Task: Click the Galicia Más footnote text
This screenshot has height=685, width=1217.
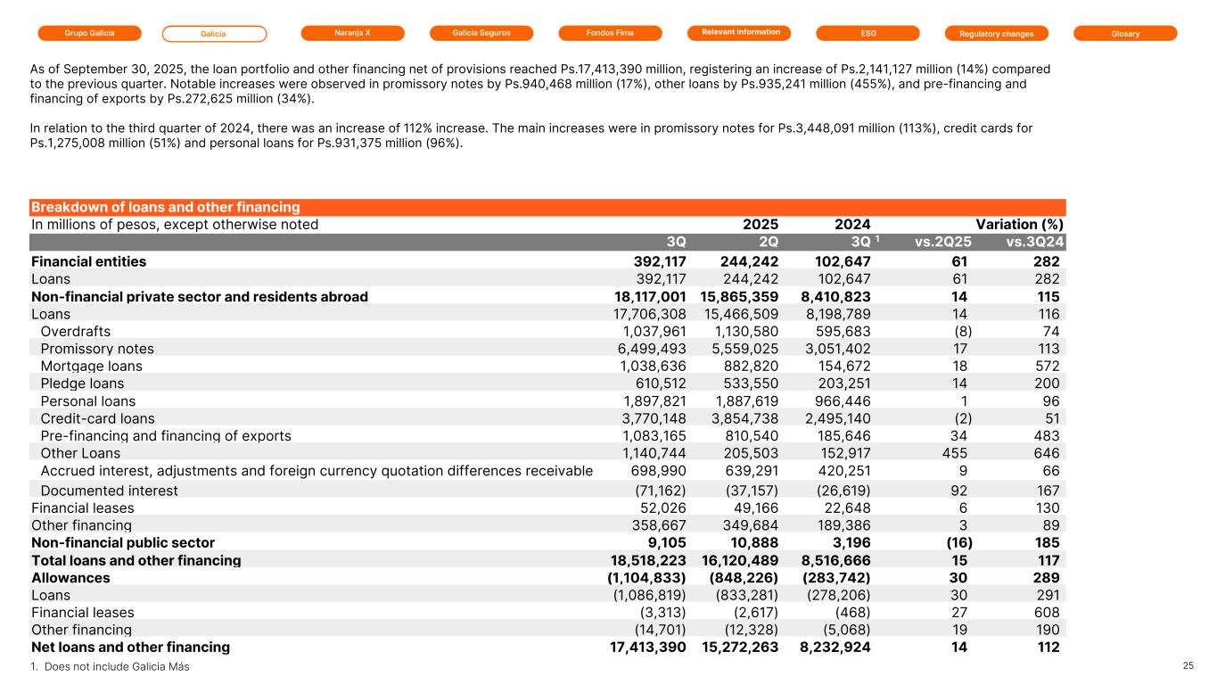Action: [x=110, y=667]
